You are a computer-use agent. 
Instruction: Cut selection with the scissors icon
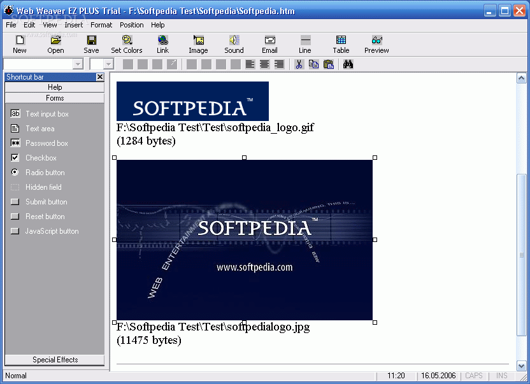point(299,64)
